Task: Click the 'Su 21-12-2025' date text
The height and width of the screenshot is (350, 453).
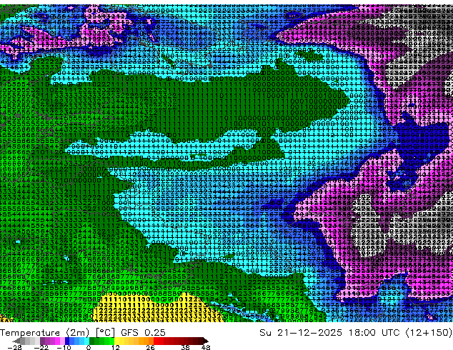Action: 301,333
